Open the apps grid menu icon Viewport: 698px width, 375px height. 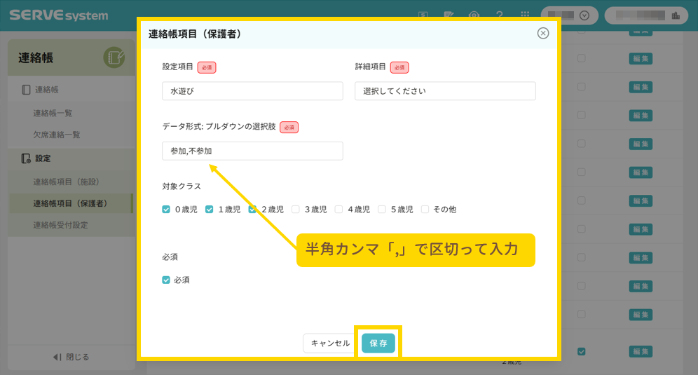click(x=525, y=15)
